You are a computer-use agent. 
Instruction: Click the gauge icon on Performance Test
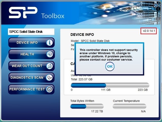49,89
